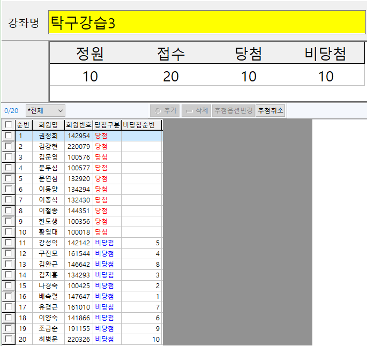This screenshot has height=346, width=367.
Task: Sort by the 회원명 column header
Action: click(48, 125)
